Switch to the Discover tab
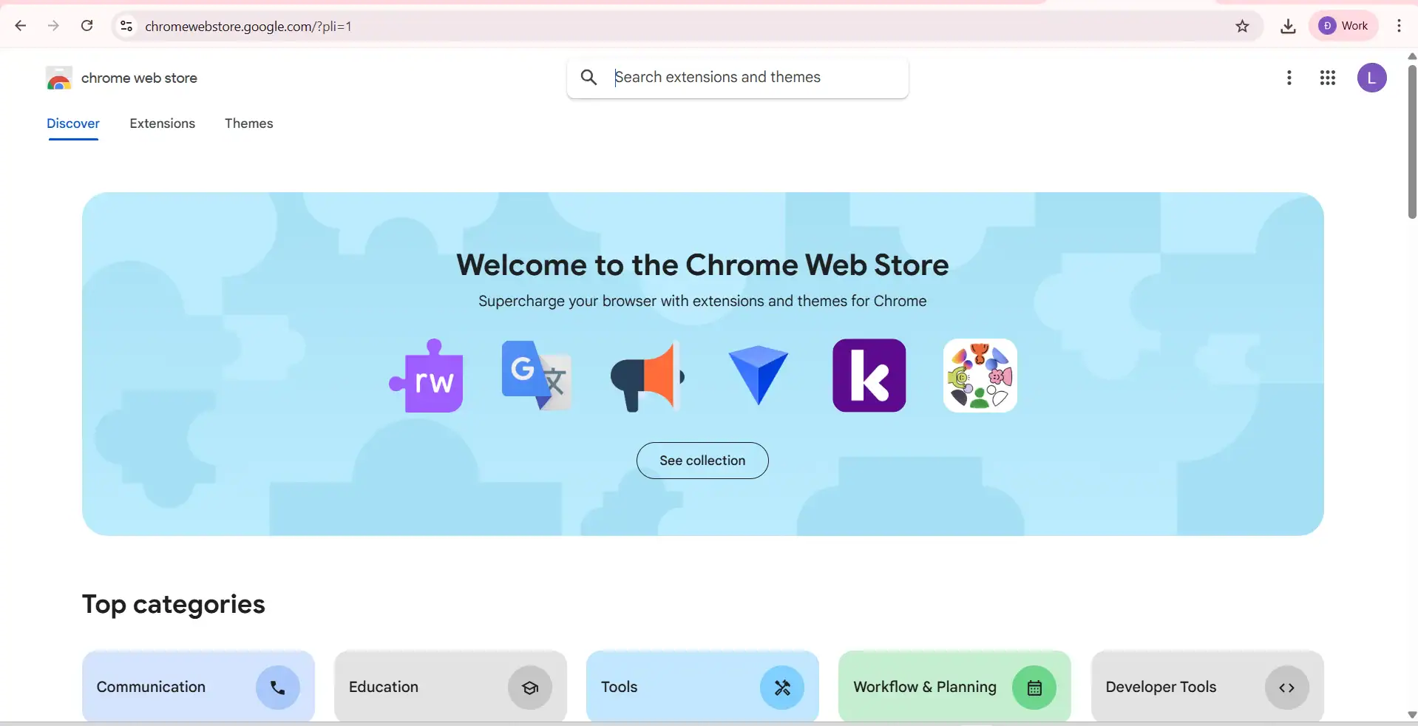 pyautogui.click(x=73, y=123)
